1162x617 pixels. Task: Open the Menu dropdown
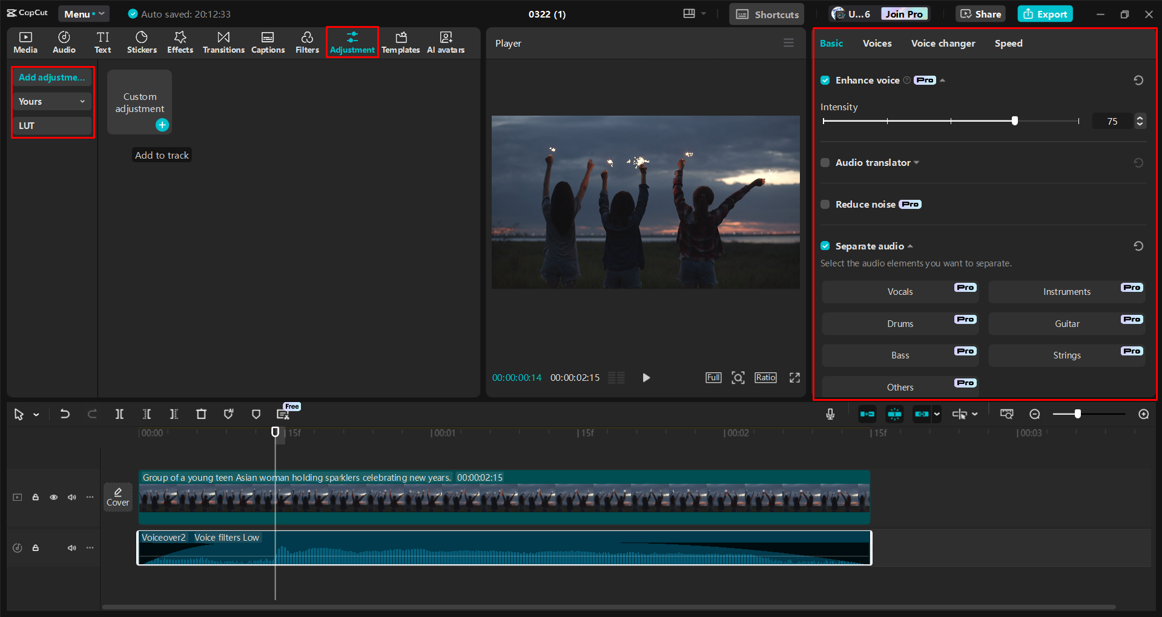[84, 14]
